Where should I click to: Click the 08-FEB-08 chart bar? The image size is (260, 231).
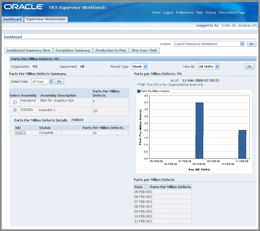pos(199,130)
